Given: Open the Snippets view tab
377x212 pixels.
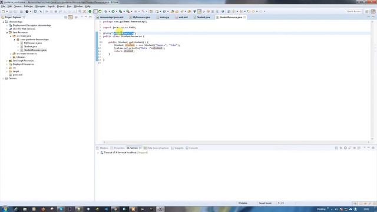Looking at the screenshot, I should coord(177,148).
